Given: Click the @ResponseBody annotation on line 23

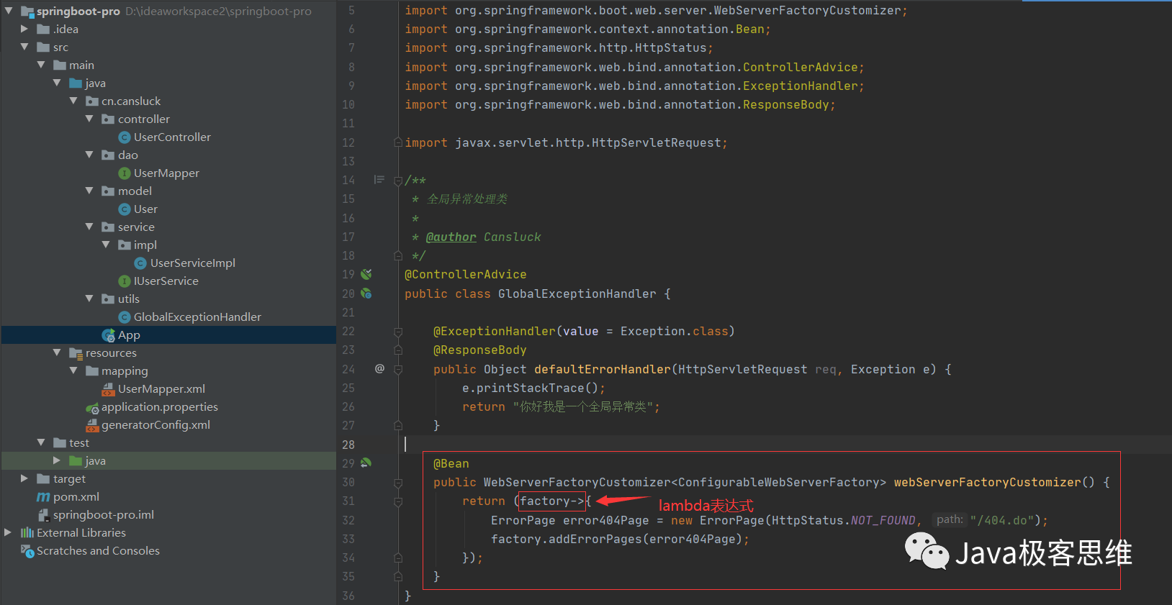Looking at the screenshot, I should pos(480,350).
